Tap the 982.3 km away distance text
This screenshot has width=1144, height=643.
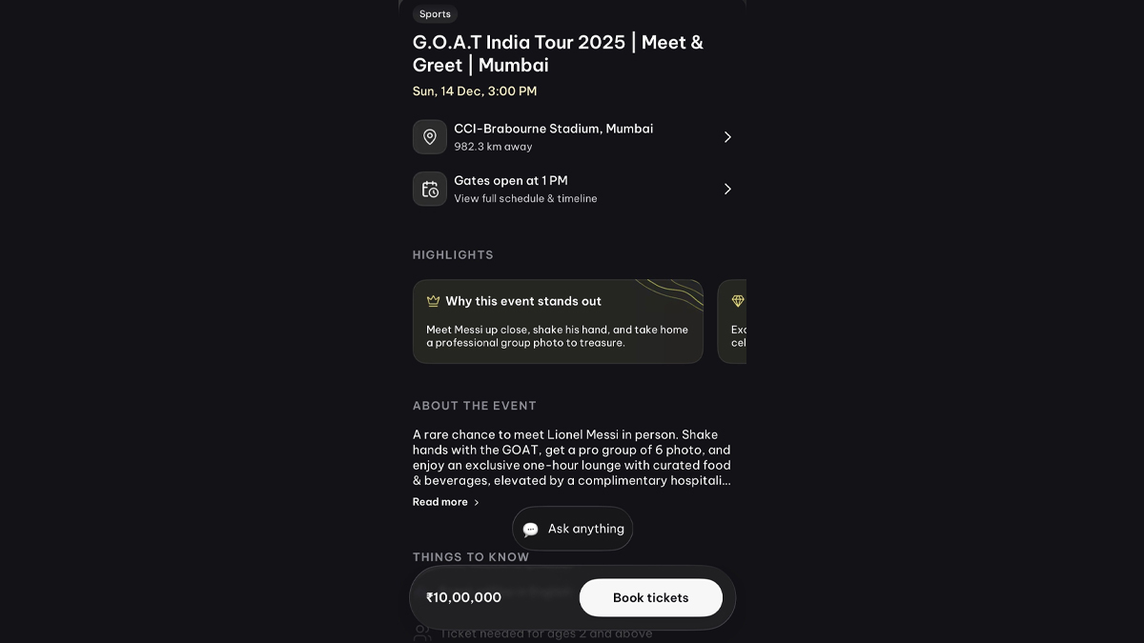pyautogui.click(x=493, y=147)
